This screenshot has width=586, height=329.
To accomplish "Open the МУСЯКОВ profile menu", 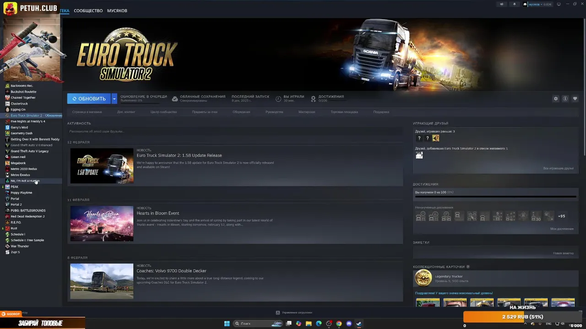I will (117, 11).
